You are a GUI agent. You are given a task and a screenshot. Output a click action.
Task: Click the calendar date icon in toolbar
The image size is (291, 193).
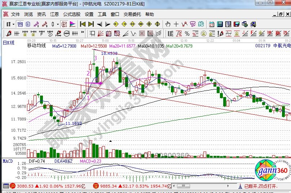(x=211, y=24)
